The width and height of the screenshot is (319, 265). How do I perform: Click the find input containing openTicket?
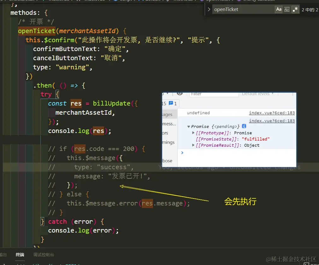click(243, 9)
